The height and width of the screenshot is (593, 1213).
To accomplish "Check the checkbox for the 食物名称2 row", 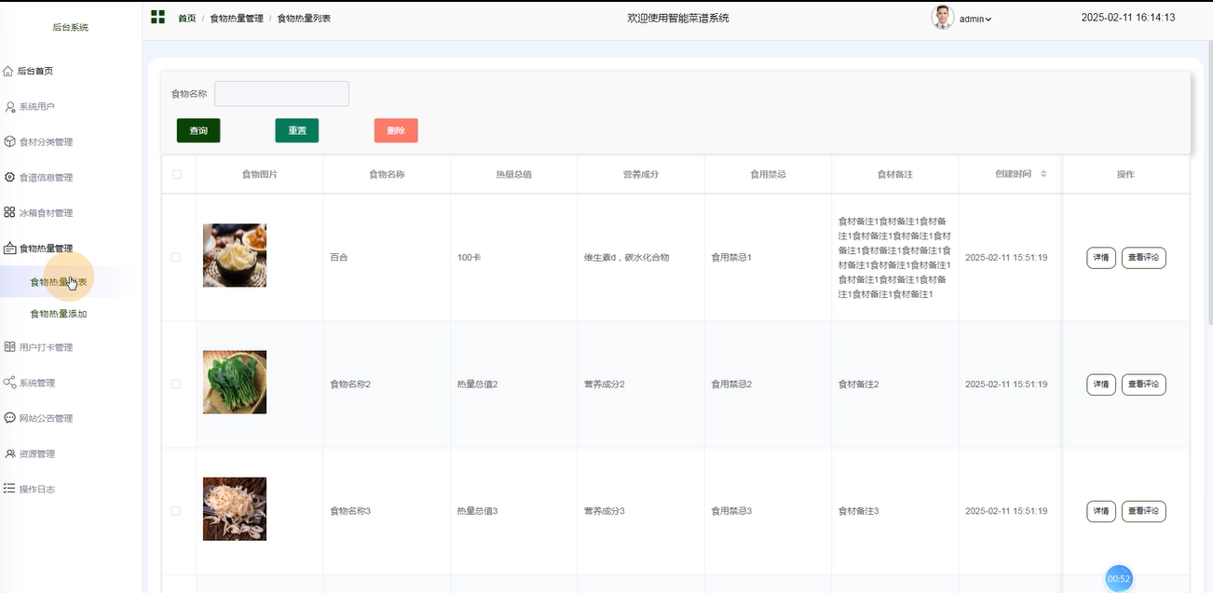I will coord(176,384).
